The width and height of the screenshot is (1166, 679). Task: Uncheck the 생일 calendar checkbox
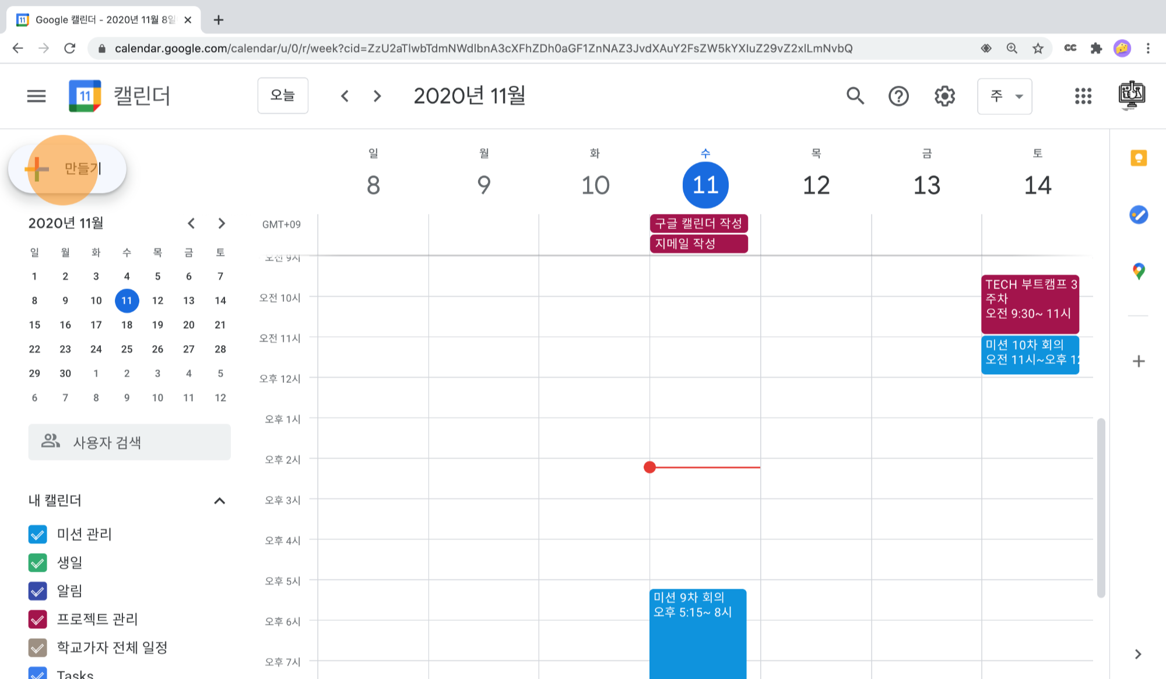tap(37, 562)
